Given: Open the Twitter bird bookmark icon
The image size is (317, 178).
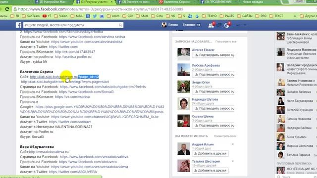Looking at the screenshot, I should pos(95,16).
